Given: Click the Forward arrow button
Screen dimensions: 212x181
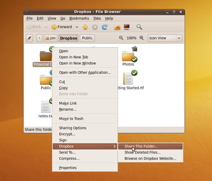Looking at the screenshot, I should point(62,27).
